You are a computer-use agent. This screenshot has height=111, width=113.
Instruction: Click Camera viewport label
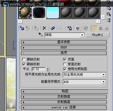[x=11, y=61]
